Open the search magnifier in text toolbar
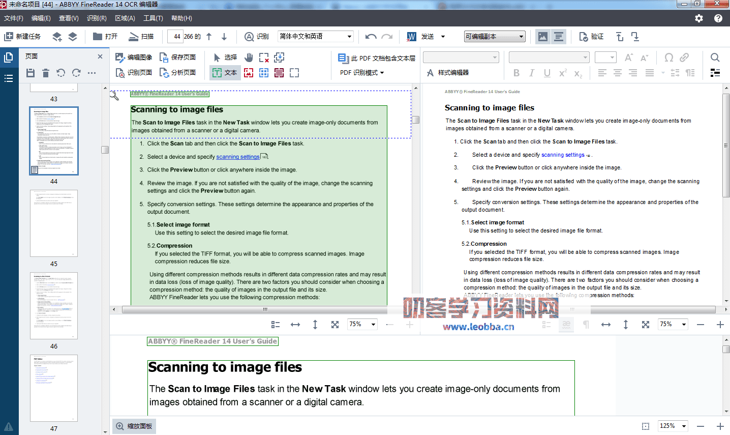Viewport: 730px width, 435px height. [715, 57]
